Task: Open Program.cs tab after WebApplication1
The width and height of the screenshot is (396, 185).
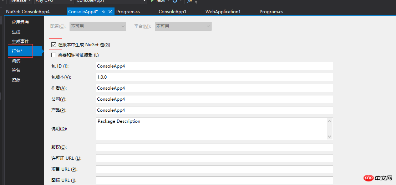Action: (x=271, y=12)
